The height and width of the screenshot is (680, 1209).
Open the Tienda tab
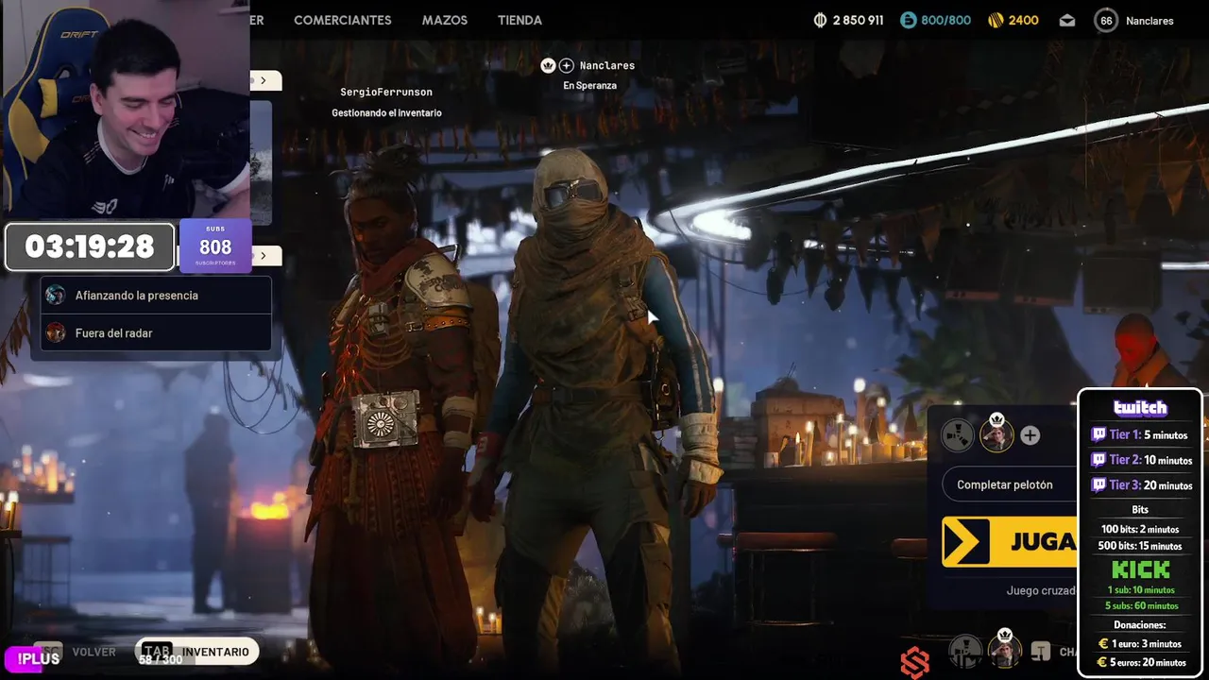[519, 20]
